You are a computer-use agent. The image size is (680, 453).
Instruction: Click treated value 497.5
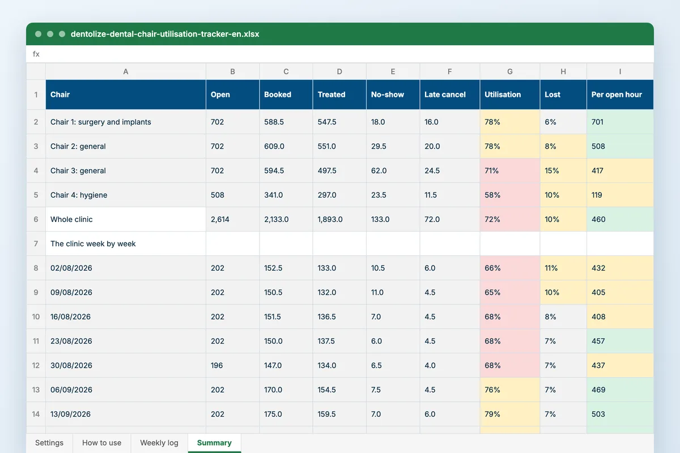339,170
